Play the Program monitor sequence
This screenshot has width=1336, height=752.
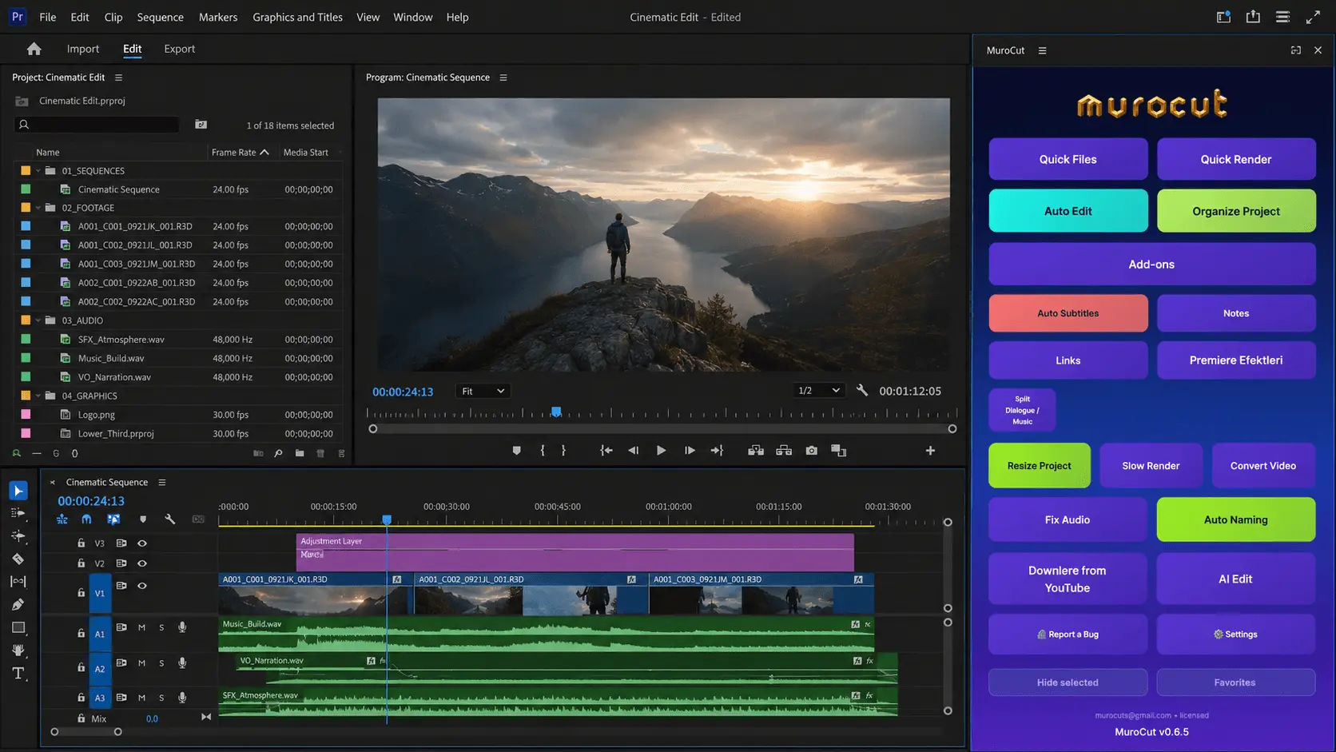661,451
